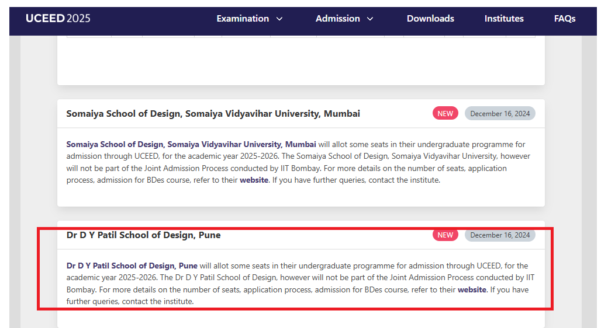Open the FAQs page
Viewport: 608px width, 328px height.
point(565,19)
